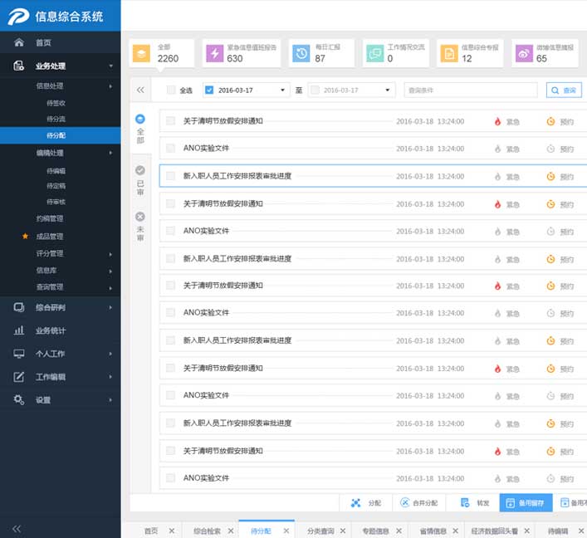587x538 pixels.
Task: Click the 转发 button
Action: point(472,503)
